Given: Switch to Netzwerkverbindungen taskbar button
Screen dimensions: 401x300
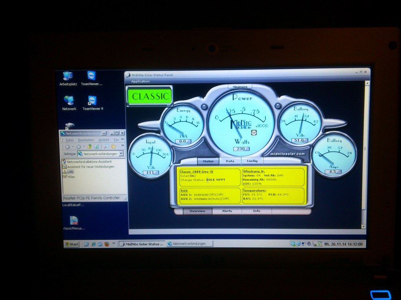Looking at the screenshot, I should click(x=189, y=244).
